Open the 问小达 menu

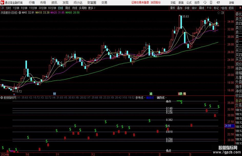(x=78, y=3)
